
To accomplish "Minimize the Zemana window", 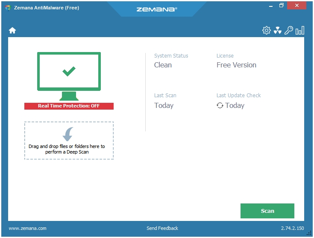I will click(x=271, y=6).
